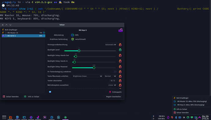Open the purple circular app in taskbar
211x120 pixels.
31,118
